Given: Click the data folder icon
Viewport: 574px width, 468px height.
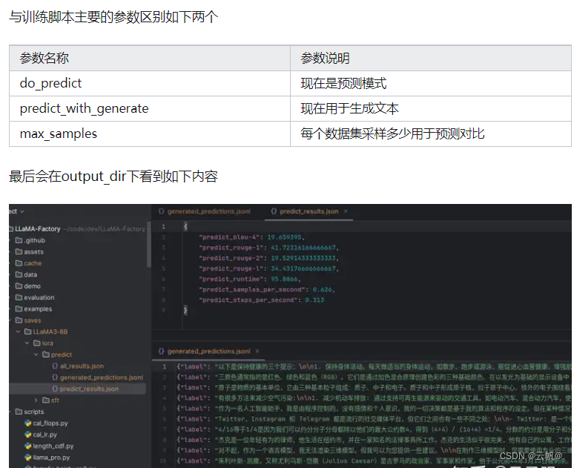Looking at the screenshot, I should [x=19, y=274].
